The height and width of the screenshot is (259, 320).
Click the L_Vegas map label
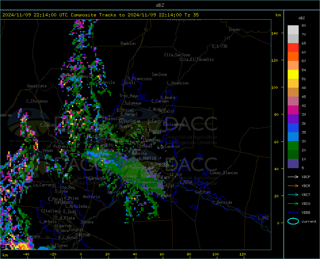tap(46, 150)
